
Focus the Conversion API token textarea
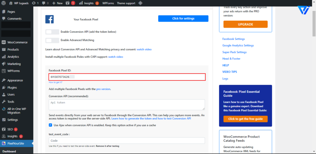127,105
